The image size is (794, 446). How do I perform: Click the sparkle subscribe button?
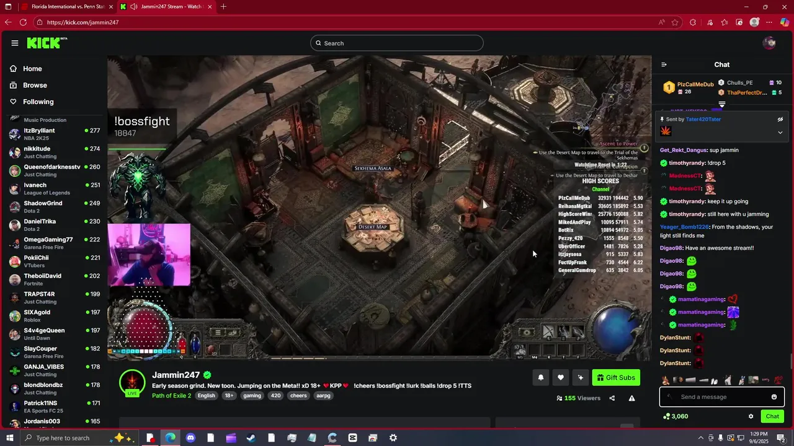point(581,377)
